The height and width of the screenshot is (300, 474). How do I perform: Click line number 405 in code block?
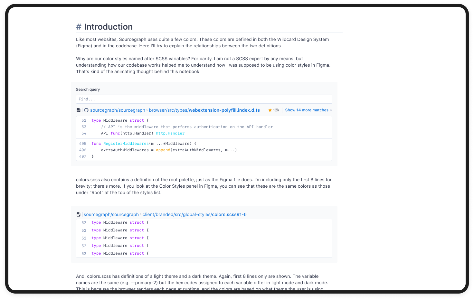tap(83, 144)
